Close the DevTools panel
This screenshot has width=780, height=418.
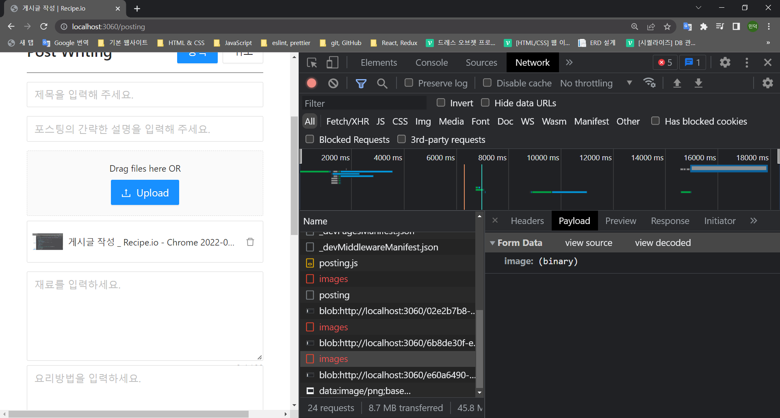(768, 62)
